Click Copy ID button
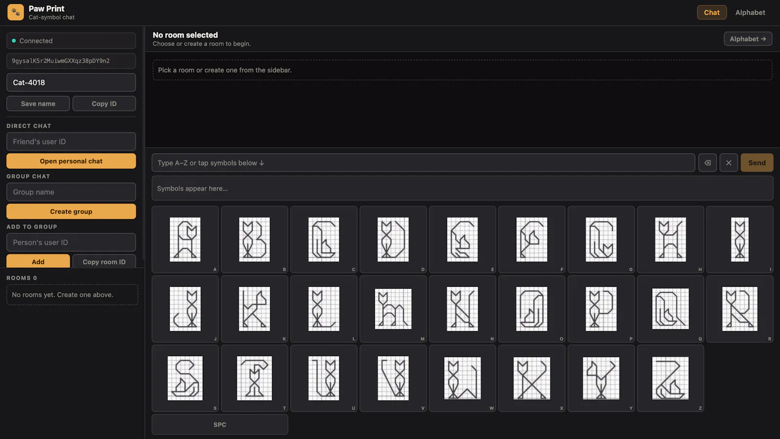 point(104,104)
